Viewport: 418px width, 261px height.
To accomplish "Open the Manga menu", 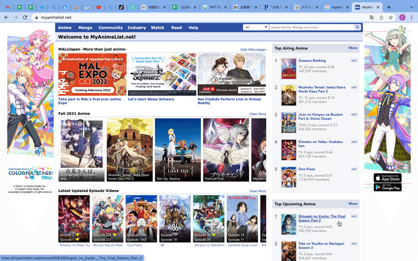I will (85, 28).
